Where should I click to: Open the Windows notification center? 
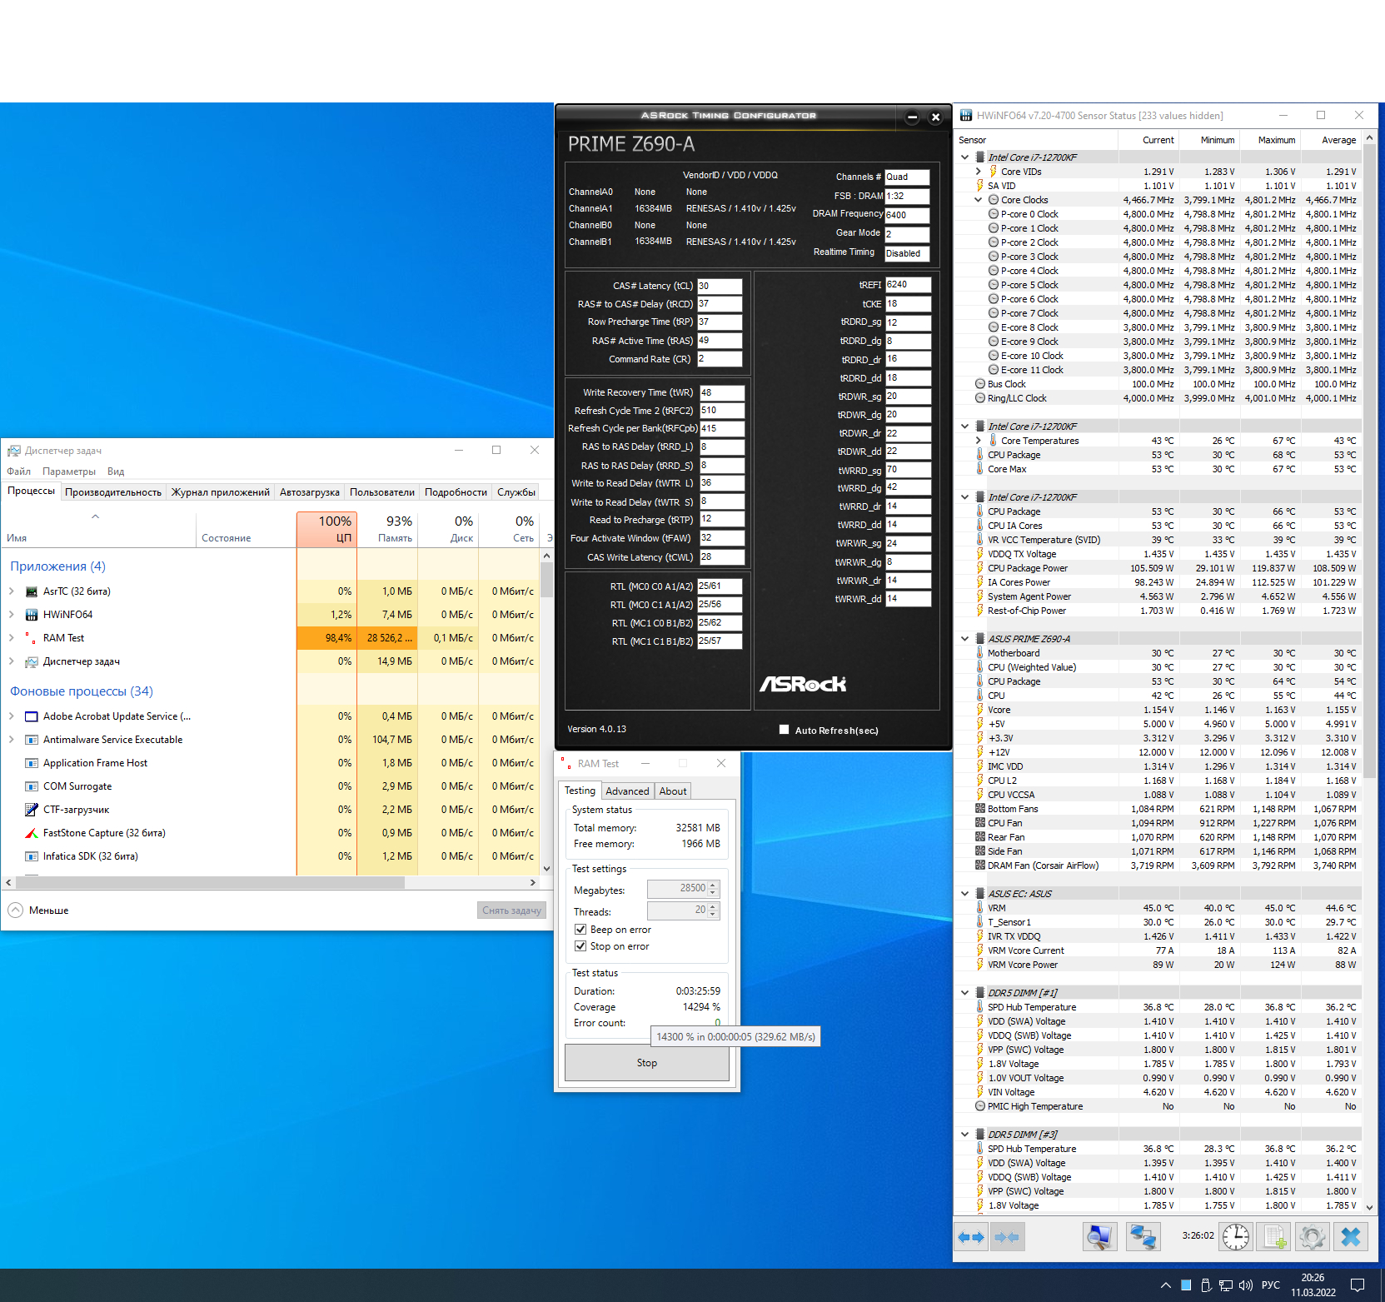click(x=1358, y=1285)
